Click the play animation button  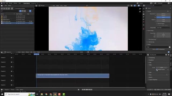pyautogui.click(x=88, y=90)
